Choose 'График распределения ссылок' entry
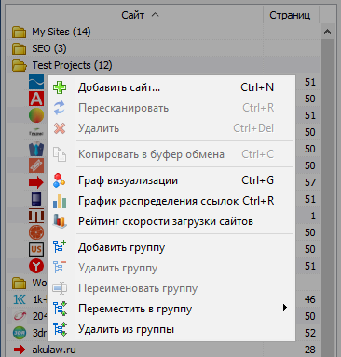The image size is (341, 357). (x=171, y=201)
